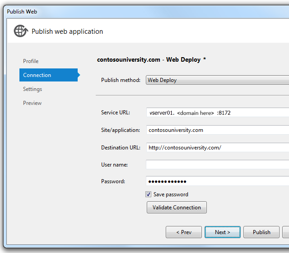The height and width of the screenshot is (253, 289).
Task: Click the Save password label text
Action: pos(171,194)
